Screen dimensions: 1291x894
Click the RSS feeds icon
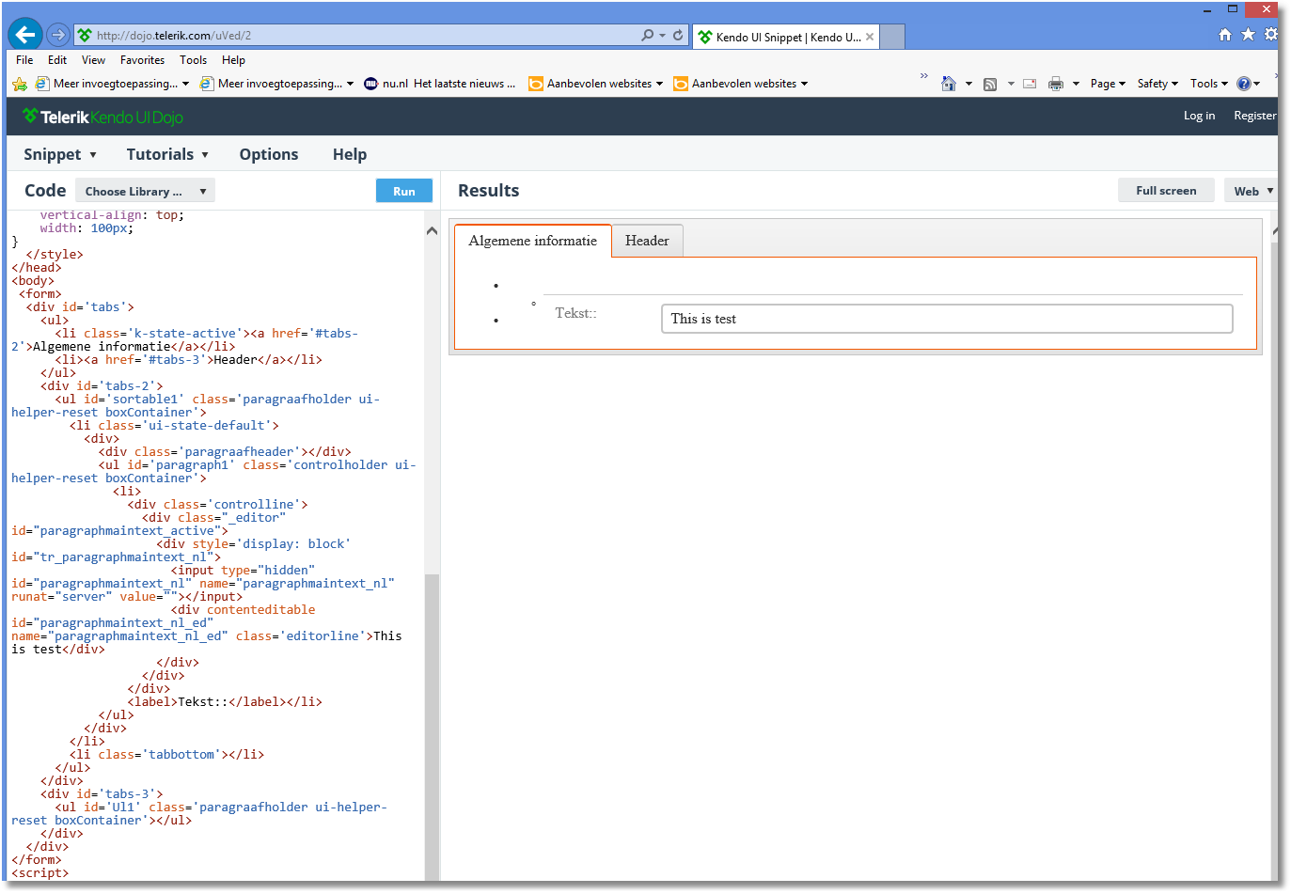(x=990, y=84)
